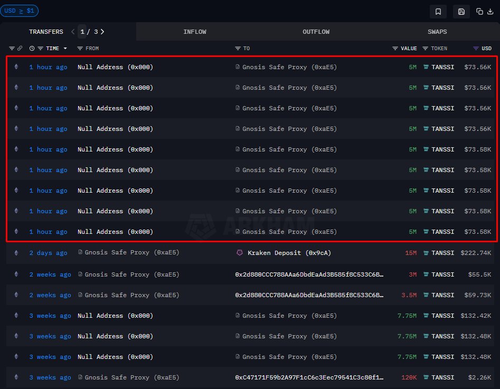Open the FROM column filter
Screen dimensions: 500x389
80,48
